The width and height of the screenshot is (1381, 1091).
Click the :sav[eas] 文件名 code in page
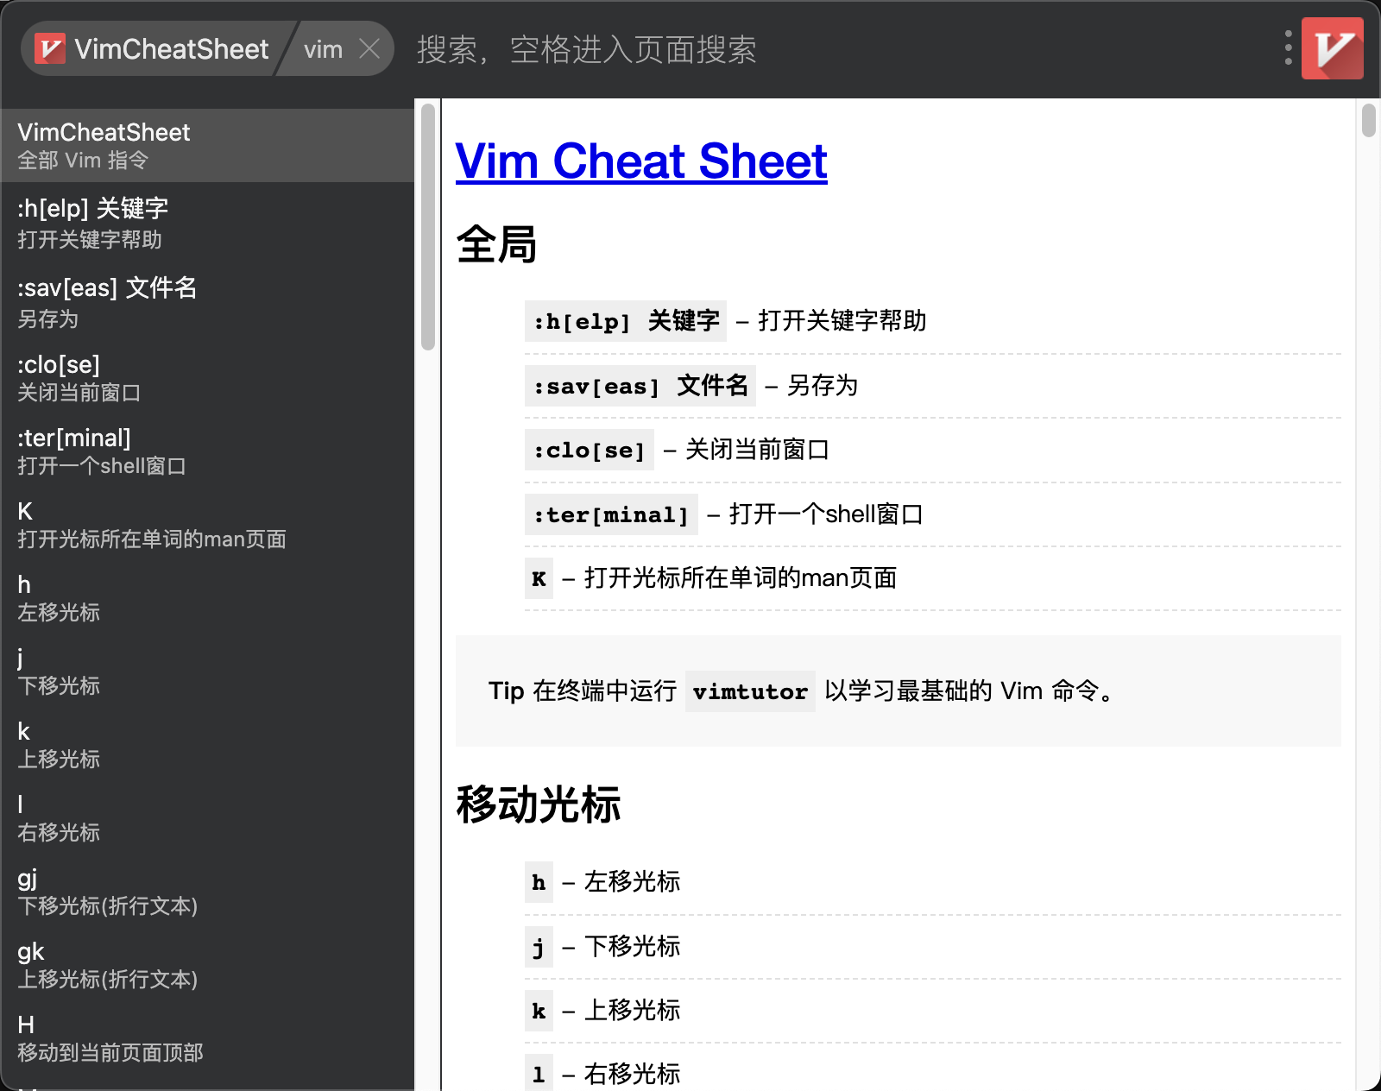click(x=640, y=386)
